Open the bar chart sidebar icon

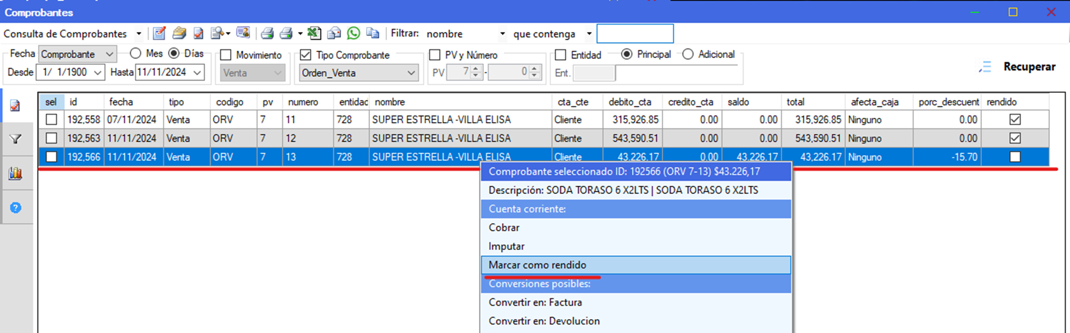coord(16,174)
